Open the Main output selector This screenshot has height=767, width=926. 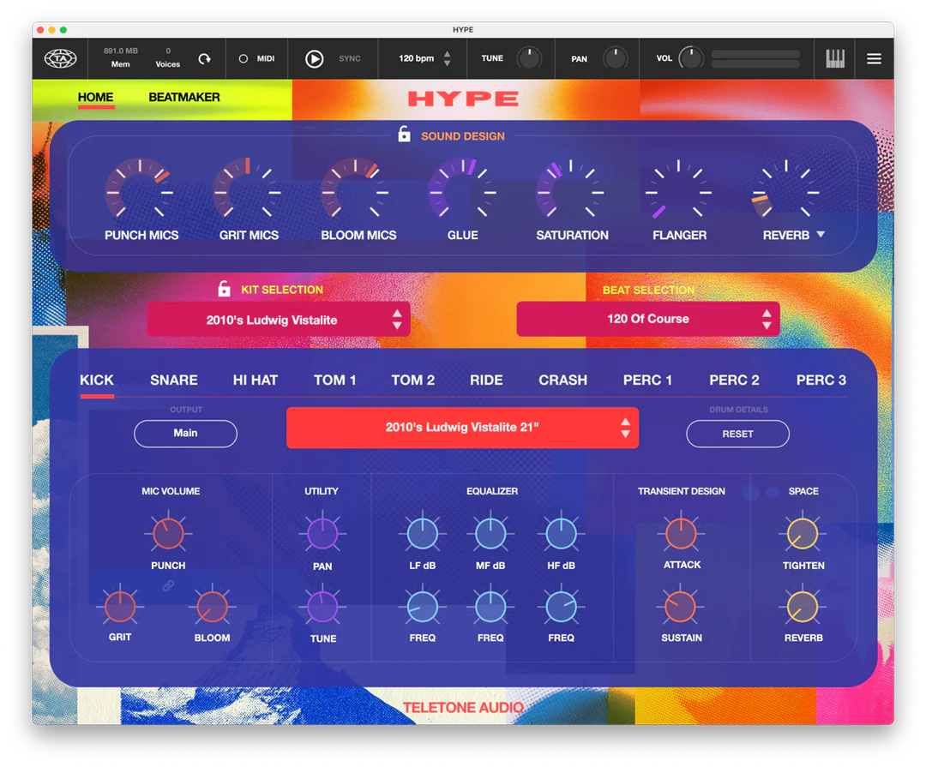pos(185,434)
